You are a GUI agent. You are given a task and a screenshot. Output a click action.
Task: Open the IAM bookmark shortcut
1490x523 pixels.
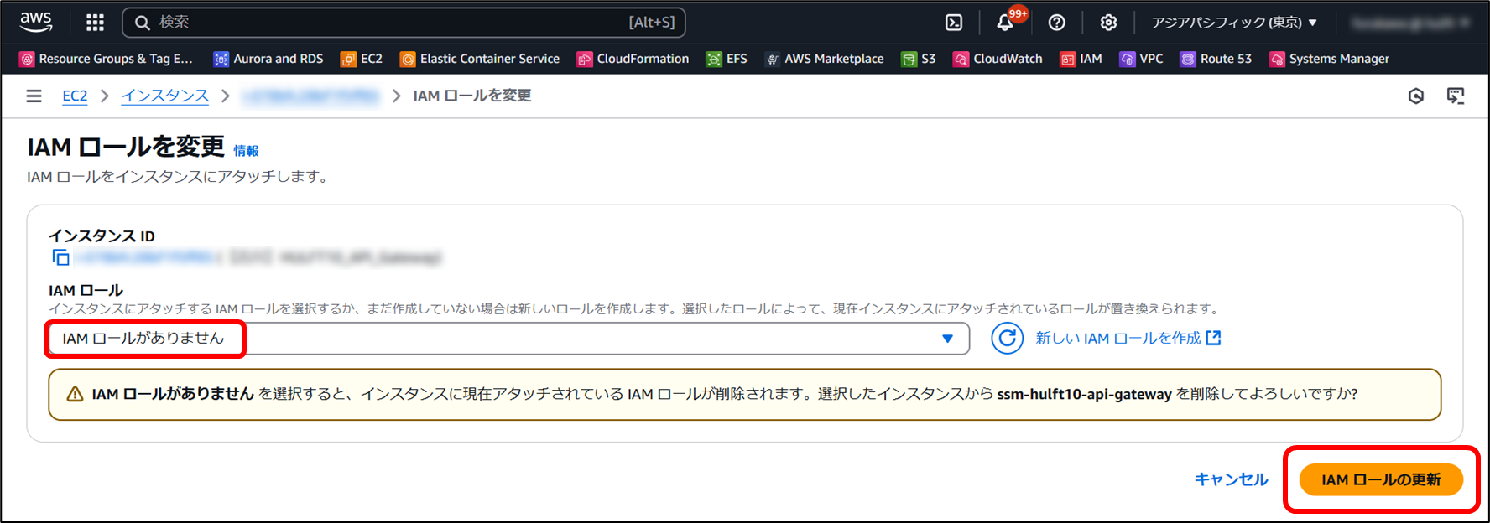point(1081,59)
